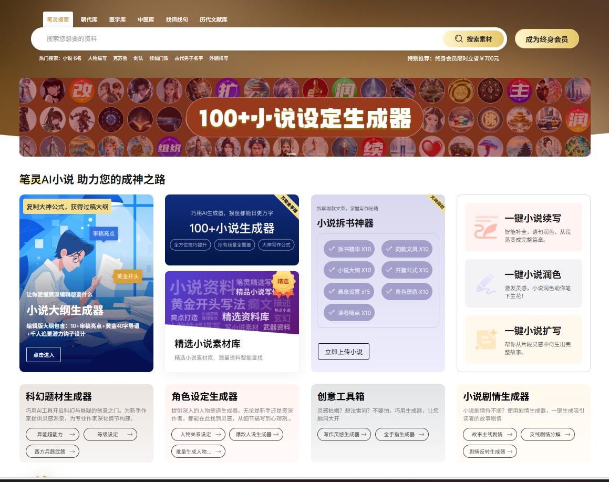Select the 笔灵搜索 tab
Image resolution: width=609 pixels, height=482 pixels.
coord(58,19)
